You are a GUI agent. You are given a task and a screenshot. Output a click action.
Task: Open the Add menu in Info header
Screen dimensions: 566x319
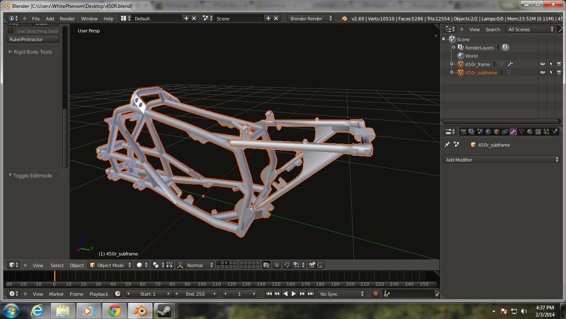[50, 18]
